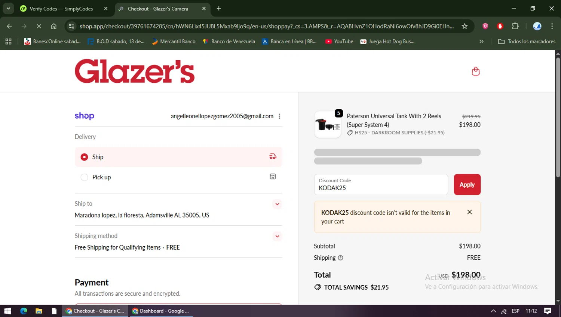
Task: Open browser home page
Action: point(54,26)
